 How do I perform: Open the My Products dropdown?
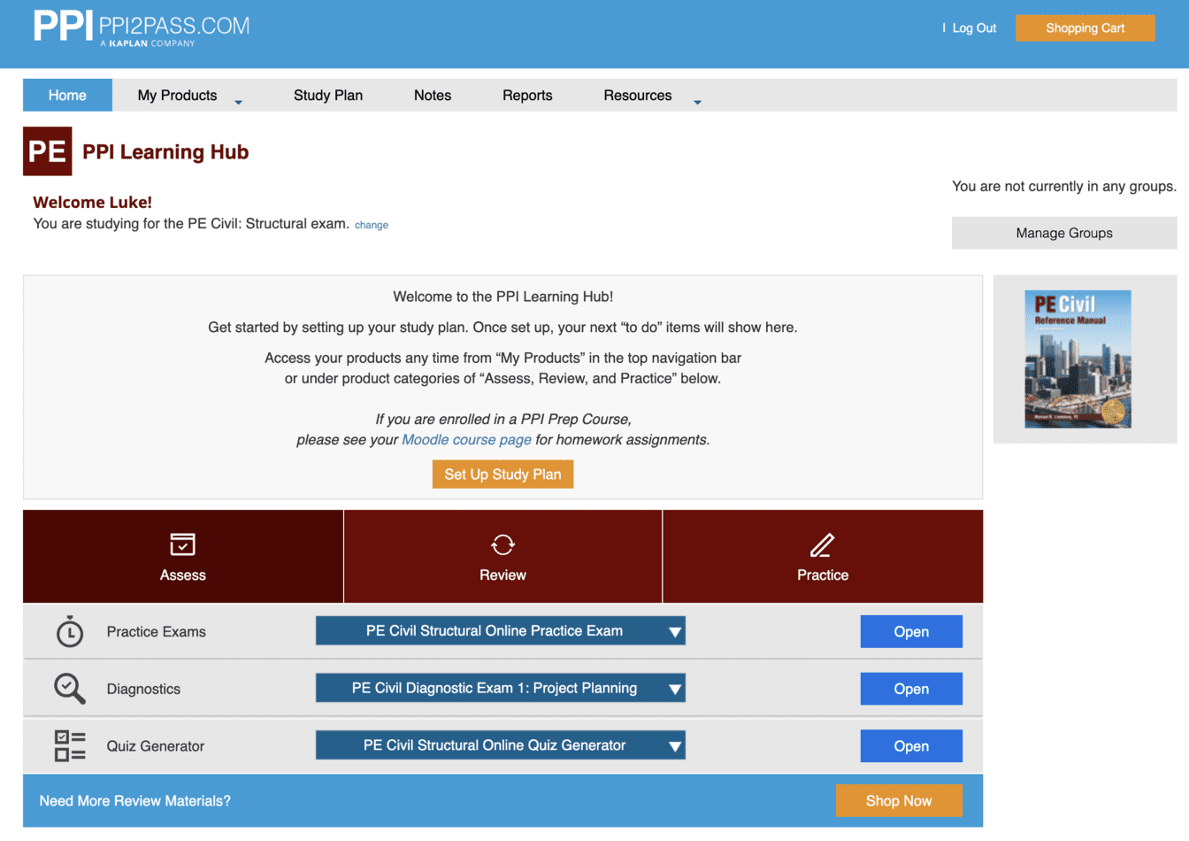coord(177,95)
